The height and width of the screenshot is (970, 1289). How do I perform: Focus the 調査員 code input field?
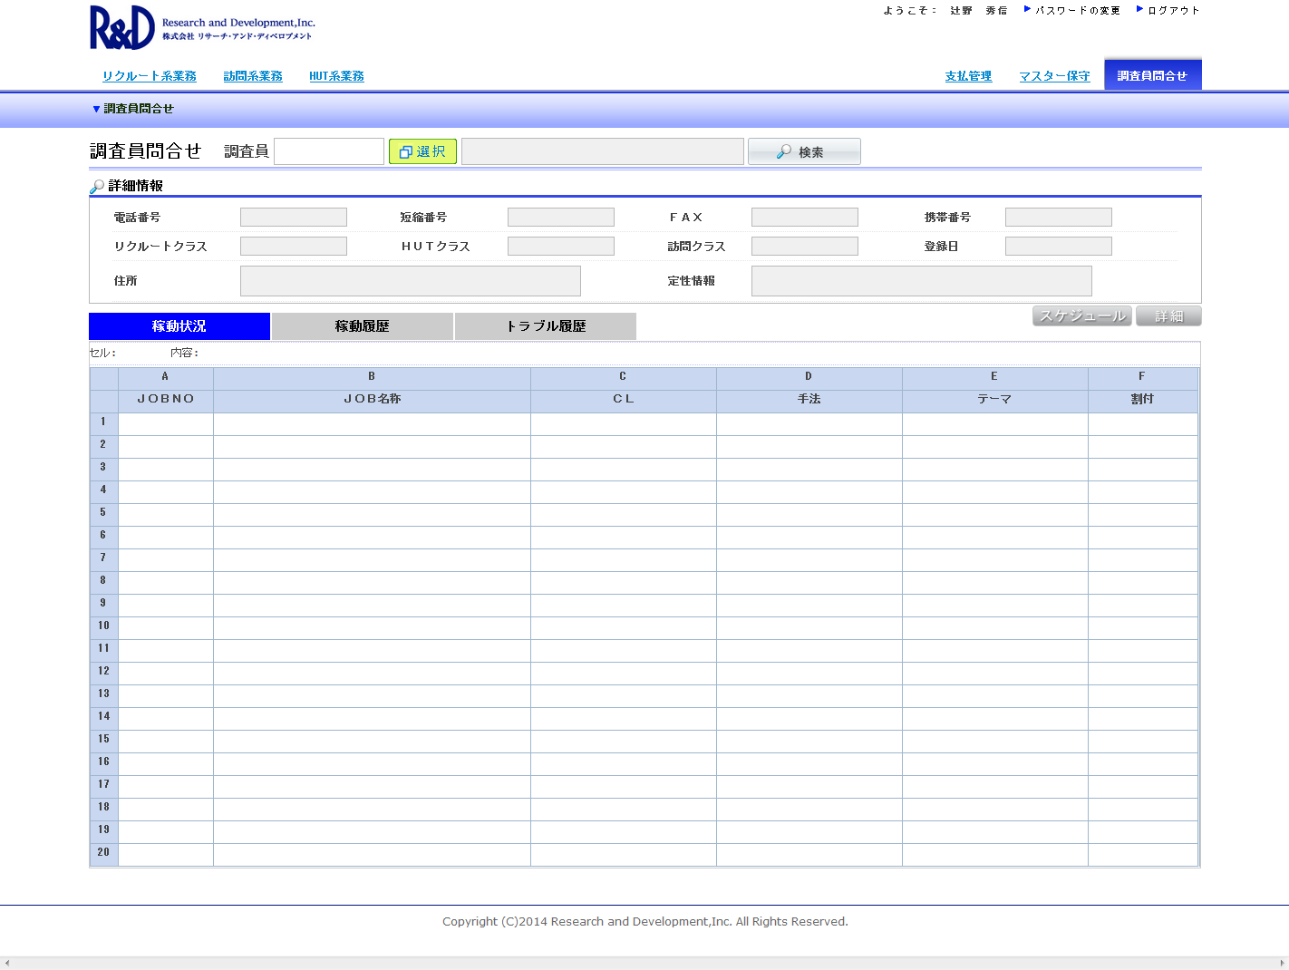click(x=329, y=151)
